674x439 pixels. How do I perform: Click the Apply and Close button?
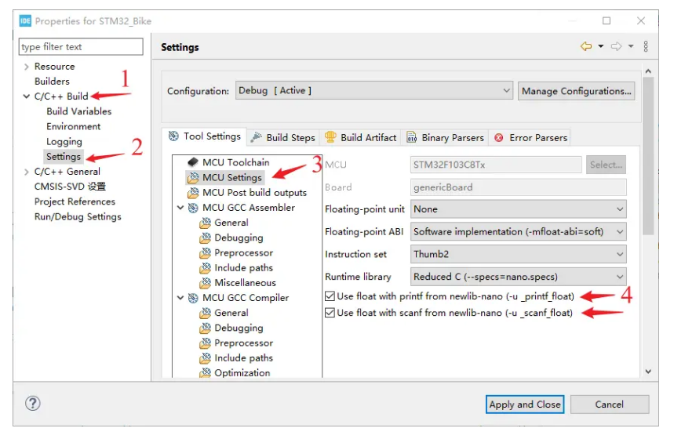(524, 405)
